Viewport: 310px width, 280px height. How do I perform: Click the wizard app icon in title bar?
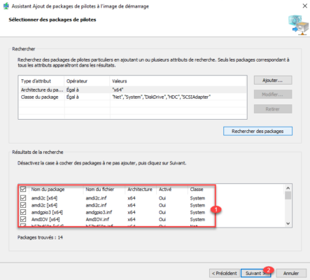[x=6, y=6]
